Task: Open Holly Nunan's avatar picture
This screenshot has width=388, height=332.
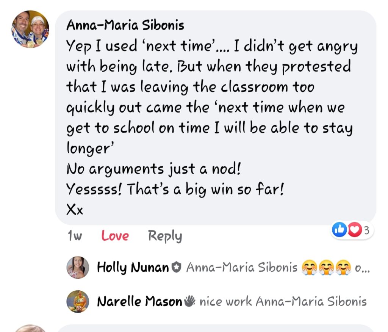Action: [78, 268]
